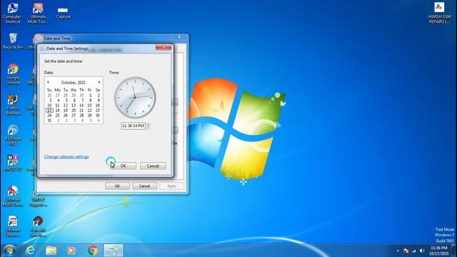This screenshot has height=257, width=457.
Task: Click the October, 2021 calendar title
Action: [x=74, y=83]
